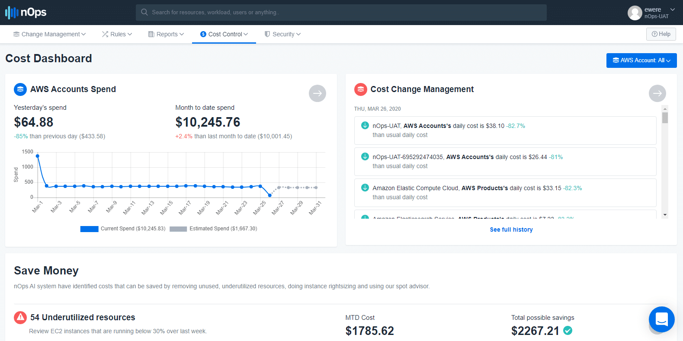Viewport: 683px width, 341px height.
Task: Click the Security shield icon
Action: pos(267,34)
